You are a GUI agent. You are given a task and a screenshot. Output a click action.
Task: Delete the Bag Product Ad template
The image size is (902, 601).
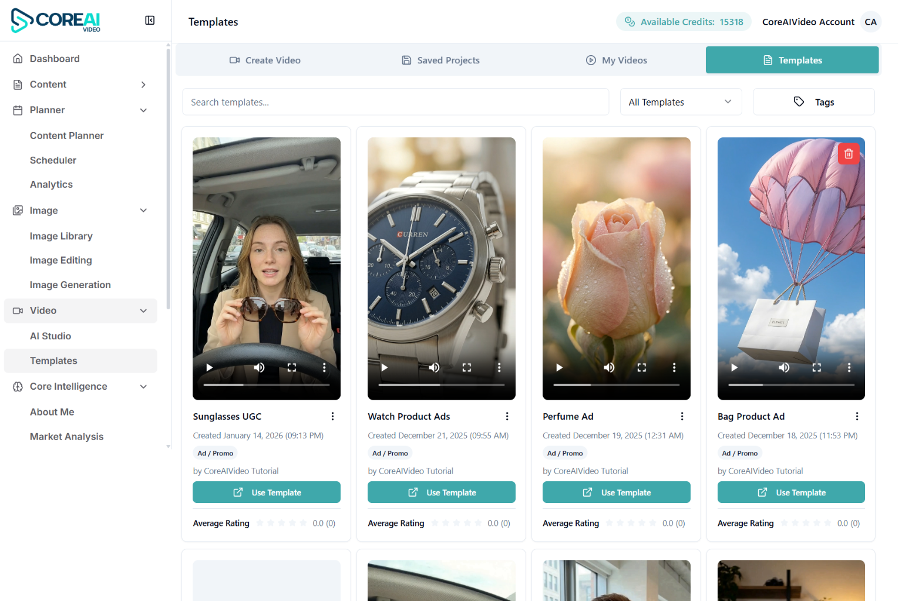click(x=848, y=154)
